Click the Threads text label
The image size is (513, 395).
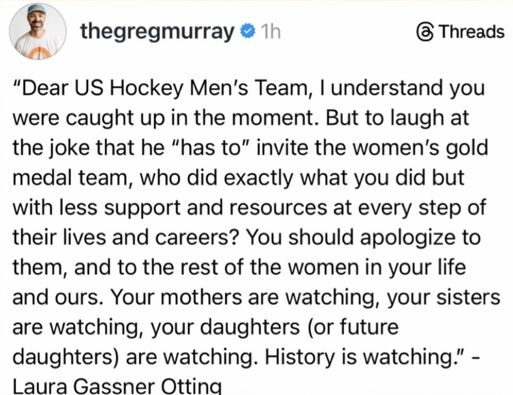tap(472, 33)
